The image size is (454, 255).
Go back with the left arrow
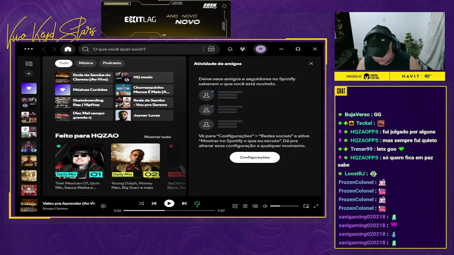(x=44, y=49)
